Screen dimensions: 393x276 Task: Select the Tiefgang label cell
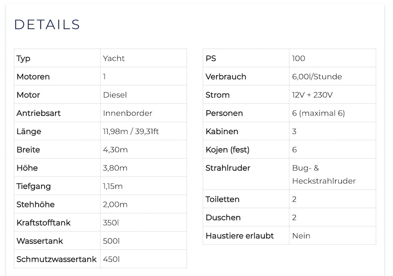57,186
